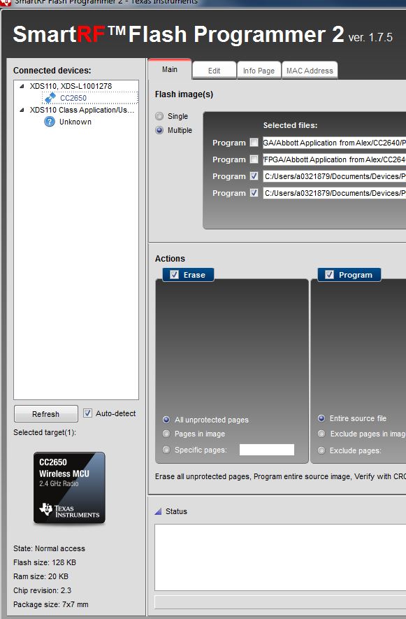This screenshot has height=619, width=406.
Task: Uncheck the third Program file checkbox
Action: tap(254, 176)
